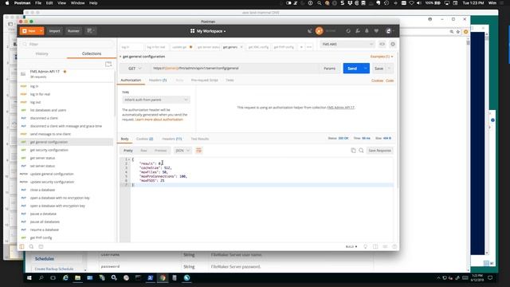Open 'update general configuration' request

[52, 174]
